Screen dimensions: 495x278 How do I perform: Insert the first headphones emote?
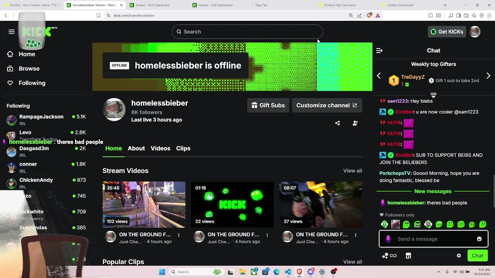(x=384, y=224)
